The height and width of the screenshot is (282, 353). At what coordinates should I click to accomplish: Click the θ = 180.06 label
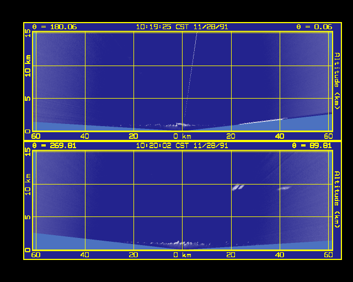55,27
